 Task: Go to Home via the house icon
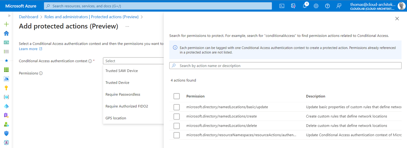[6, 34]
